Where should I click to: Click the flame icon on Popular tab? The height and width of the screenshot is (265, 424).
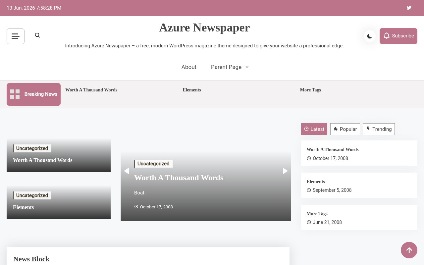(x=336, y=129)
